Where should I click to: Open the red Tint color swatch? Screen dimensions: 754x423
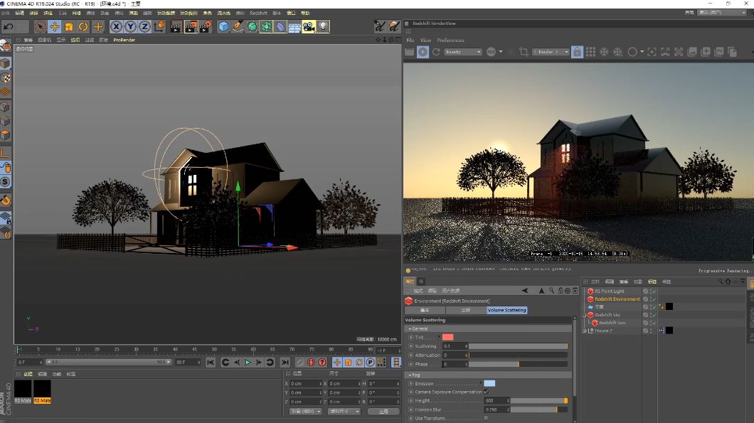tap(447, 337)
